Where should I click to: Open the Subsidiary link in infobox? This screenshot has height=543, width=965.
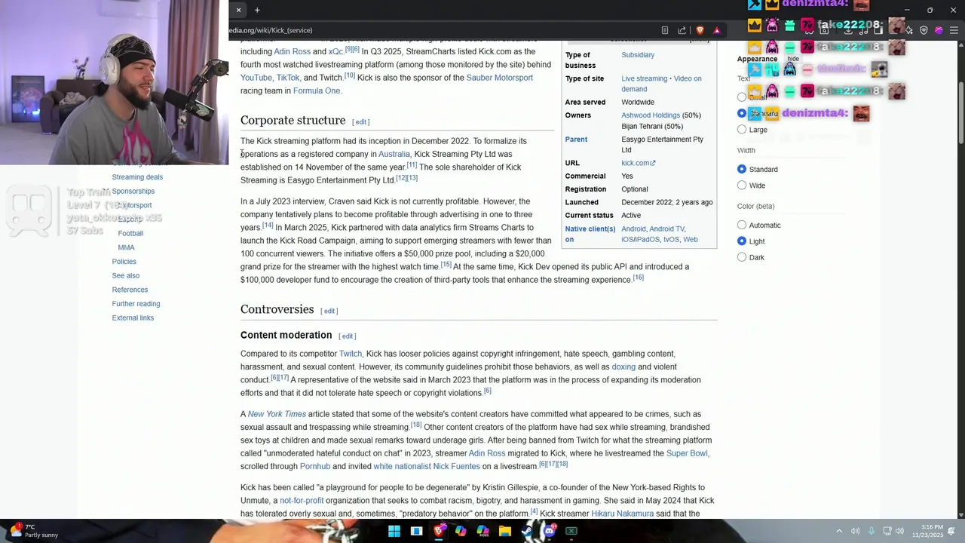[638, 55]
